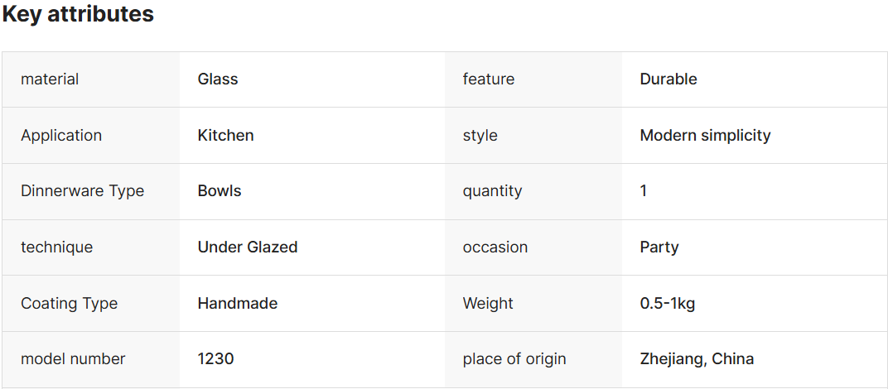
Task: Click the Key attributes heading
Action: tap(78, 14)
